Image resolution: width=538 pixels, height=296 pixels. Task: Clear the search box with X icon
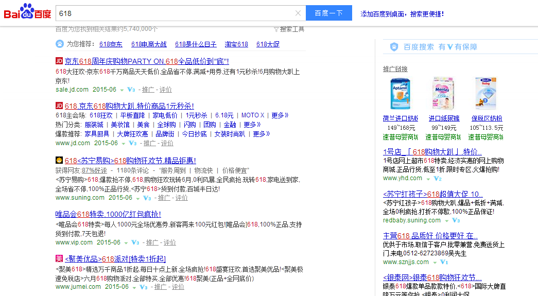tap(298, 13)
